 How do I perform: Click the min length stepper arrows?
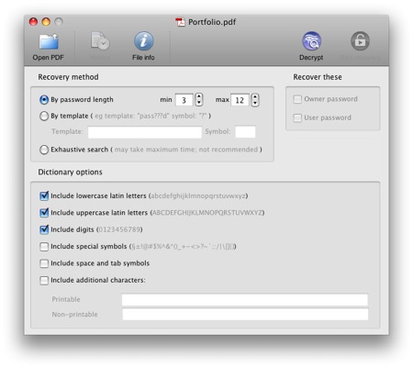199,100
